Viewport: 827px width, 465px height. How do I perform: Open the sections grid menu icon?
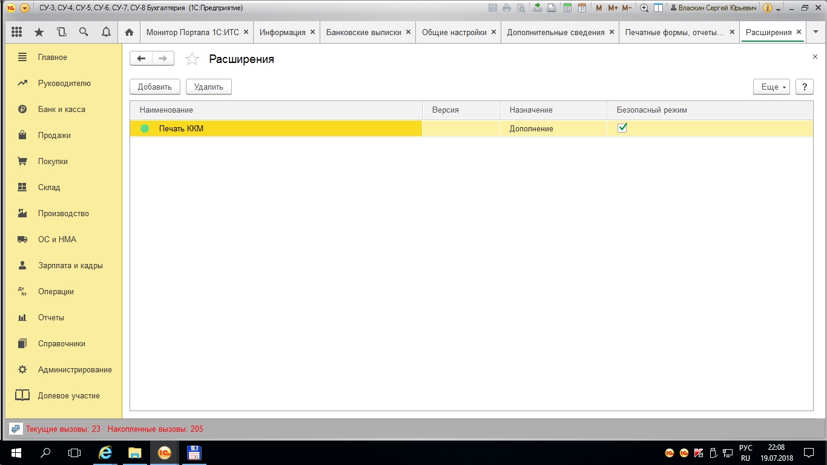(17, 32)
